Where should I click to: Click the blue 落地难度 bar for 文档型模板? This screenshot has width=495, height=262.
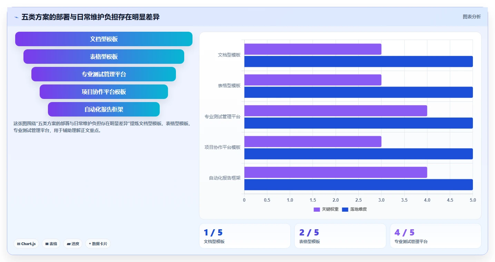click(358, 61)
